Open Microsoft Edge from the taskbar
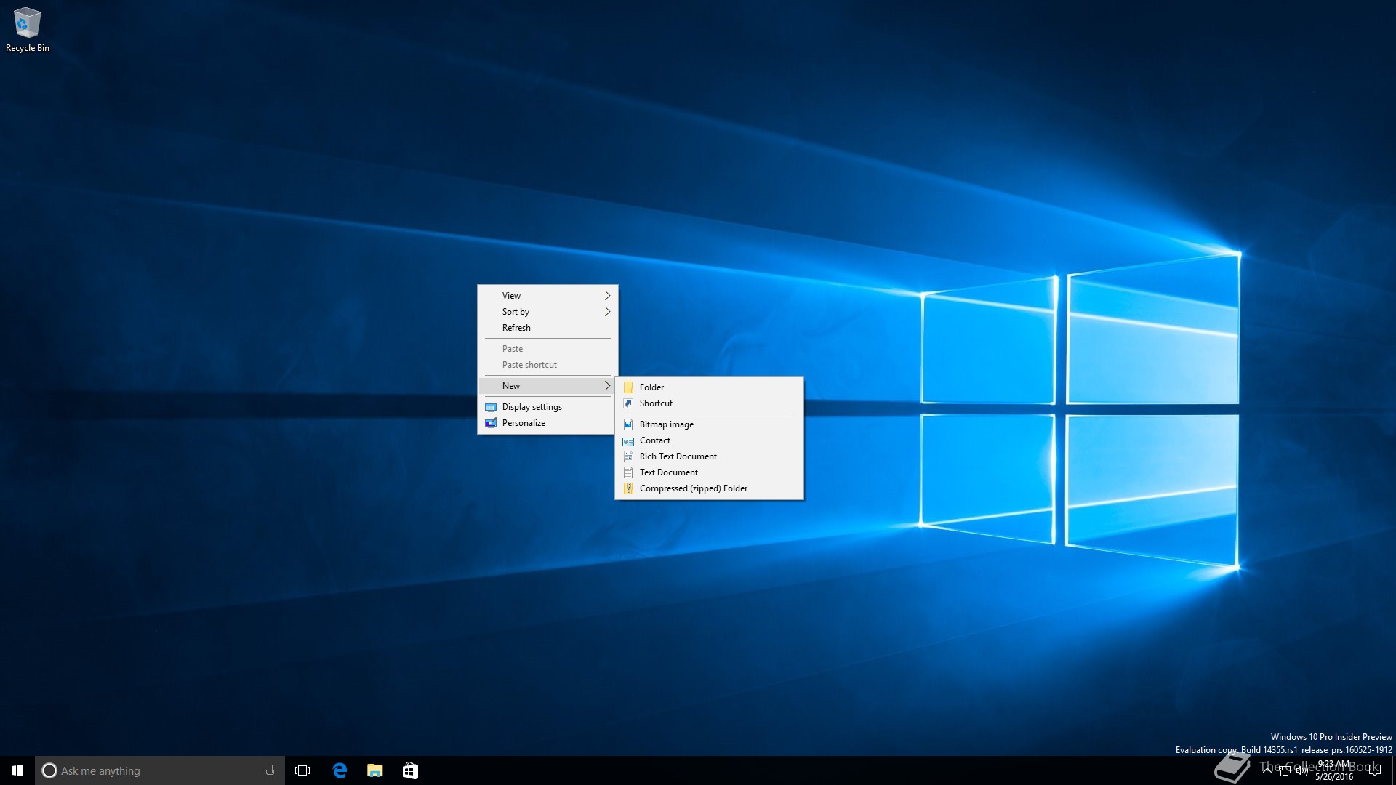The height and width of the screenshot is (785, 1396). pos(340,770)
